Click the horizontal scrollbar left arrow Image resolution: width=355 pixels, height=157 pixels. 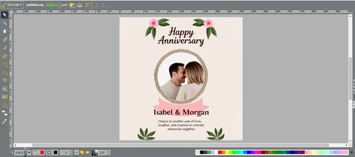click(15, 145)
